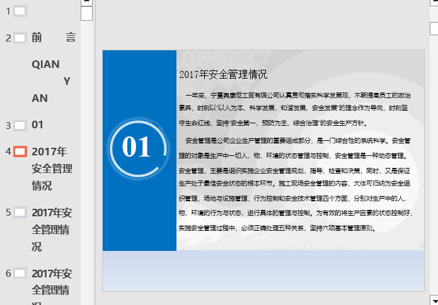Select the slide 6 icon in outline
The height and width of the screenshot is (305, 438).
[20, 273]
